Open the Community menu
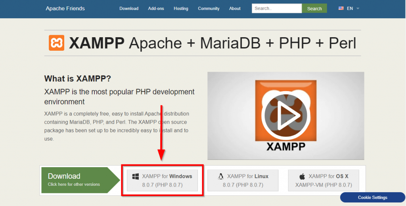Image resolution: width=406 pixels, height=206 pixels. pos(209,9)
